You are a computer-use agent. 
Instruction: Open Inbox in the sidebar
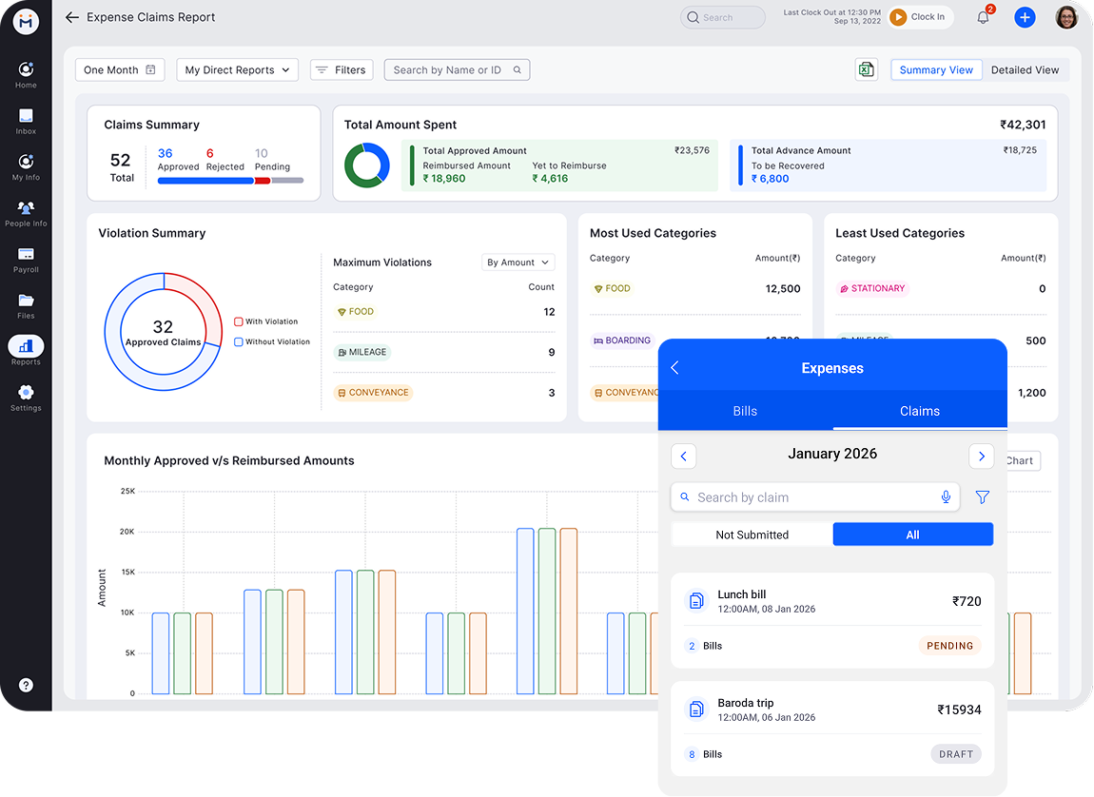[26, 122]
